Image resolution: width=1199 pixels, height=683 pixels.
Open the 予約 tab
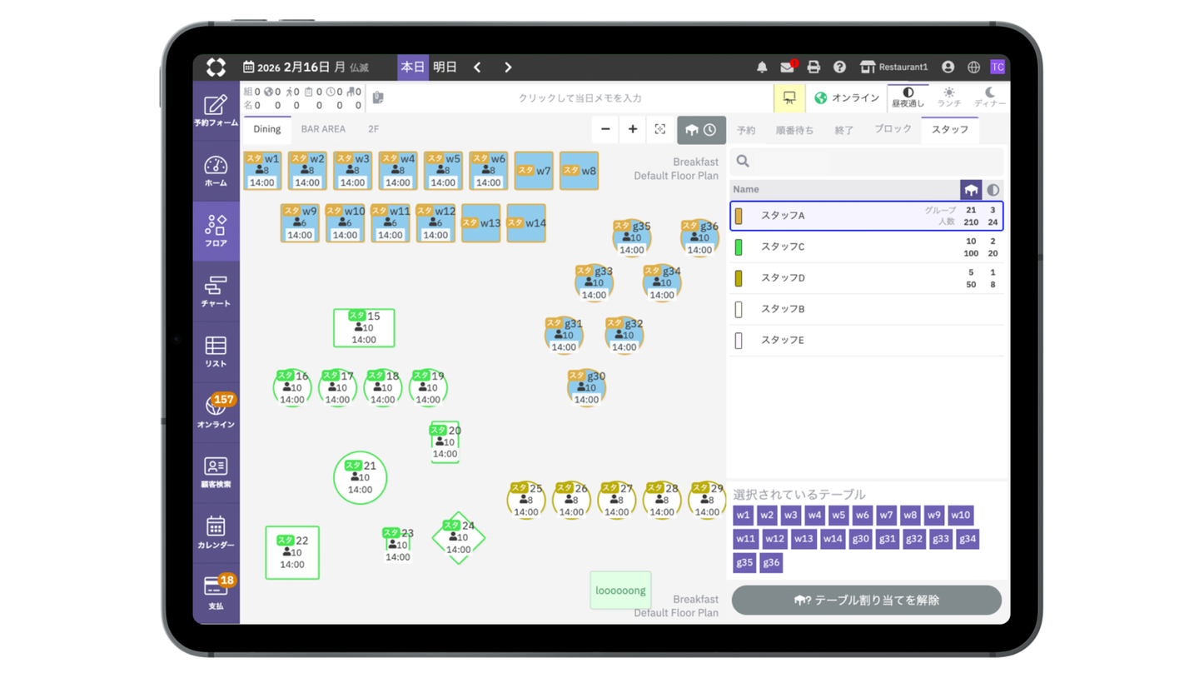coord(746,130)
